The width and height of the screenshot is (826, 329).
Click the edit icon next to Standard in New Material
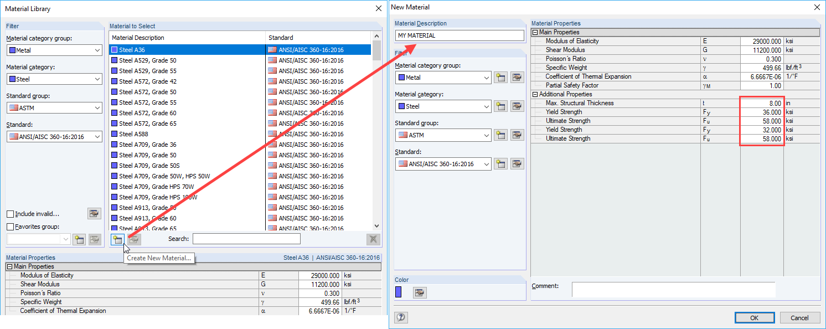517,163
